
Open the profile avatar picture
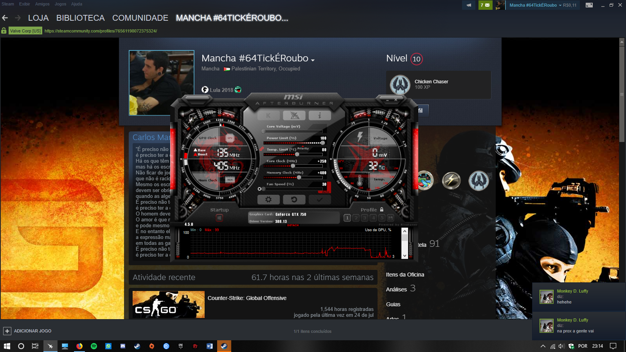pos(162,83)
